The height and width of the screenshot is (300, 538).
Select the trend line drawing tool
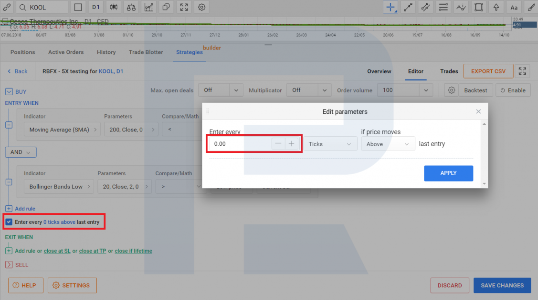point(408,7)
